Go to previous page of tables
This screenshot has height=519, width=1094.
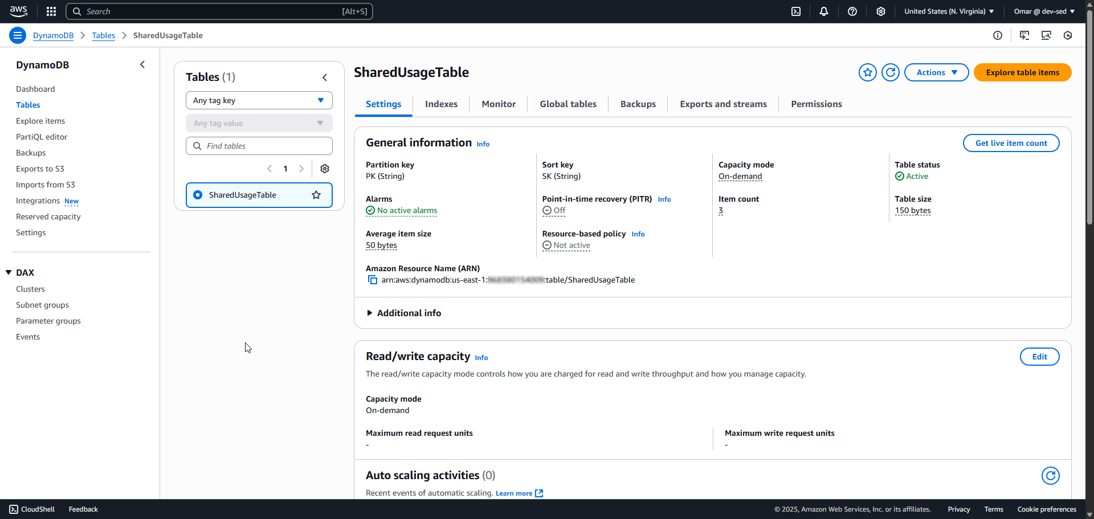tap(270, 169)
